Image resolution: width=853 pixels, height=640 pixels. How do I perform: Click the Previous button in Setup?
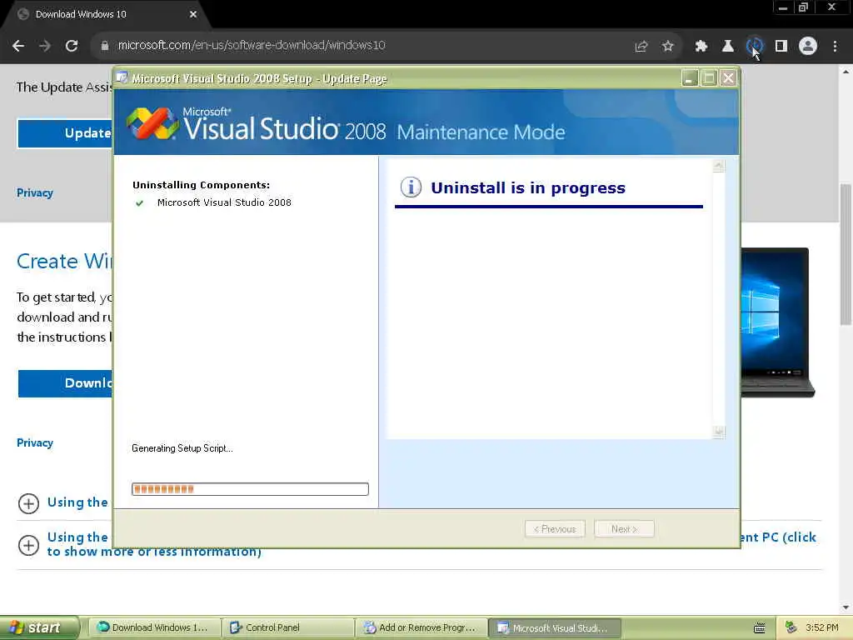pos(554,529)
